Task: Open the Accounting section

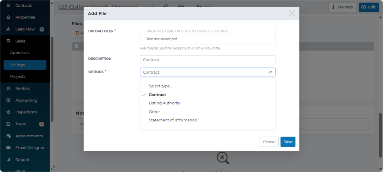Action: (26, 101)
